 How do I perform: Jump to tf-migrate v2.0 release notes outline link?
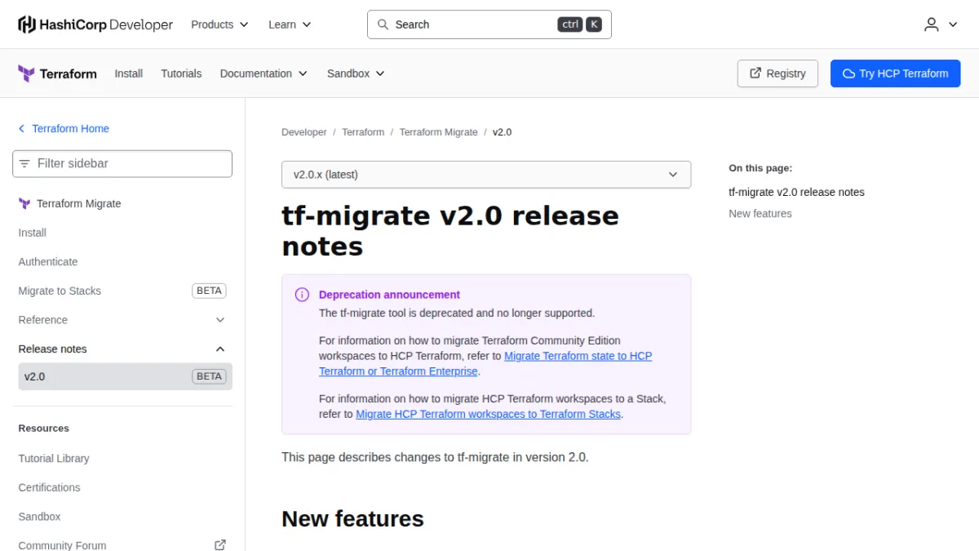796,193
